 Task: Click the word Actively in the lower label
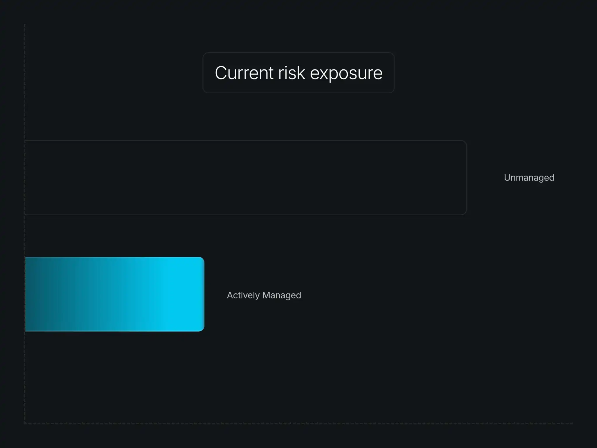[243, 295]
